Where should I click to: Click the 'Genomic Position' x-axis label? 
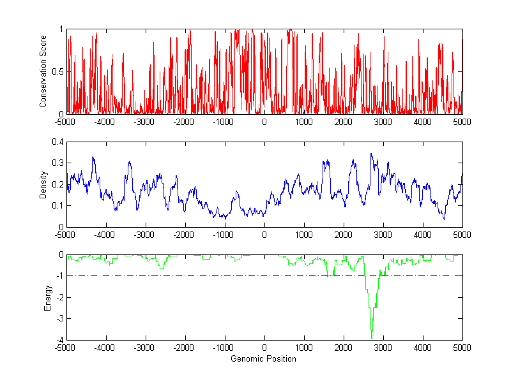click(x=264, y=358)
